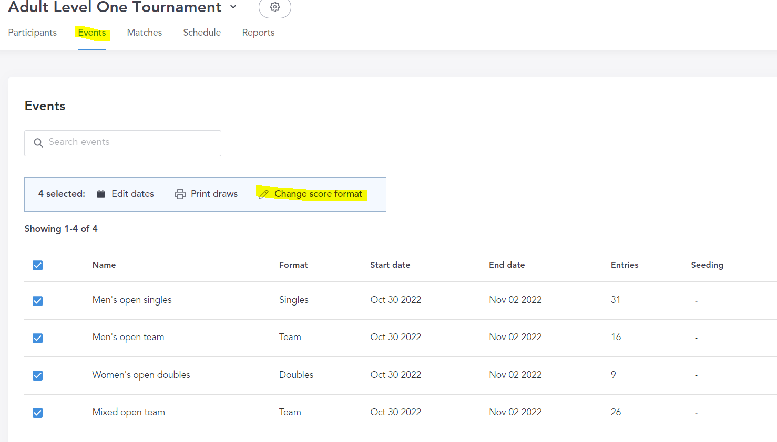Click the printer icon for Print draws
The image size is (777, 442).
(180, 194)
